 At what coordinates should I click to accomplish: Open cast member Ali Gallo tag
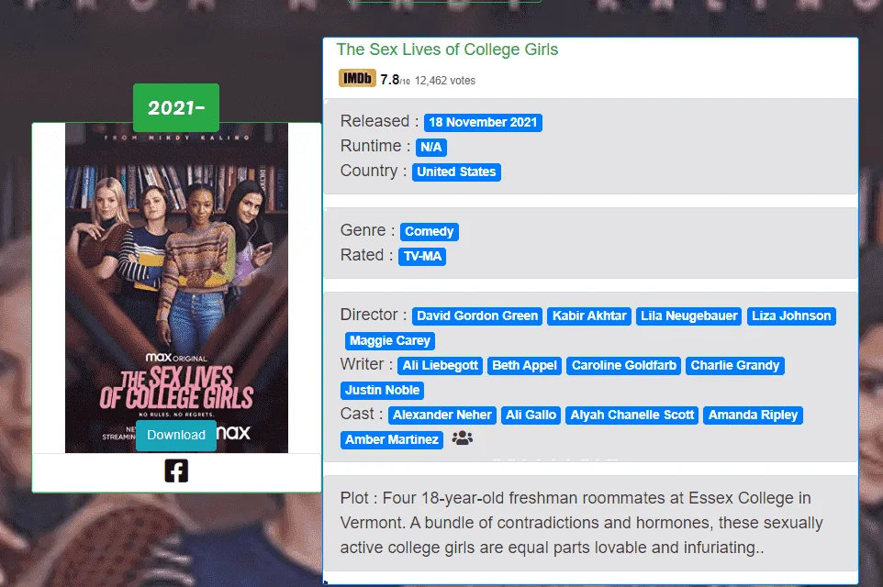pyautogui.click(x=531, y=415)
